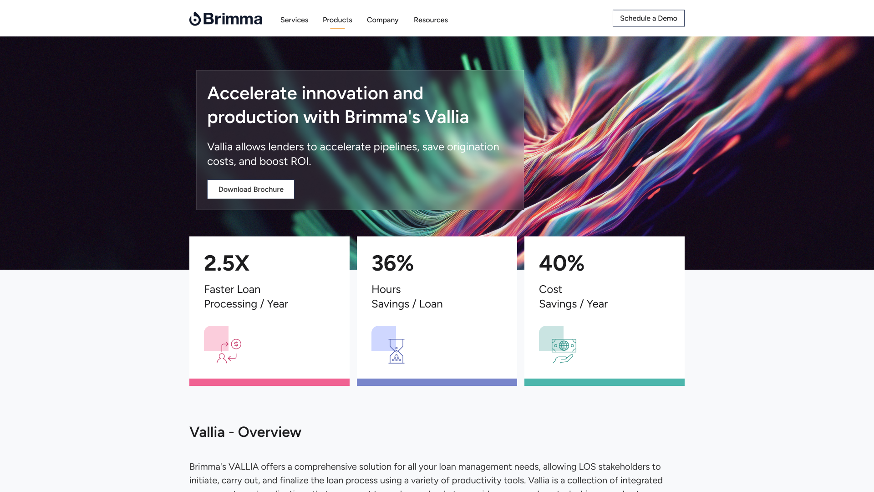Click the 40% statistic heading
The height and width of the screenshot is (492, 874).
coord(561,263)
